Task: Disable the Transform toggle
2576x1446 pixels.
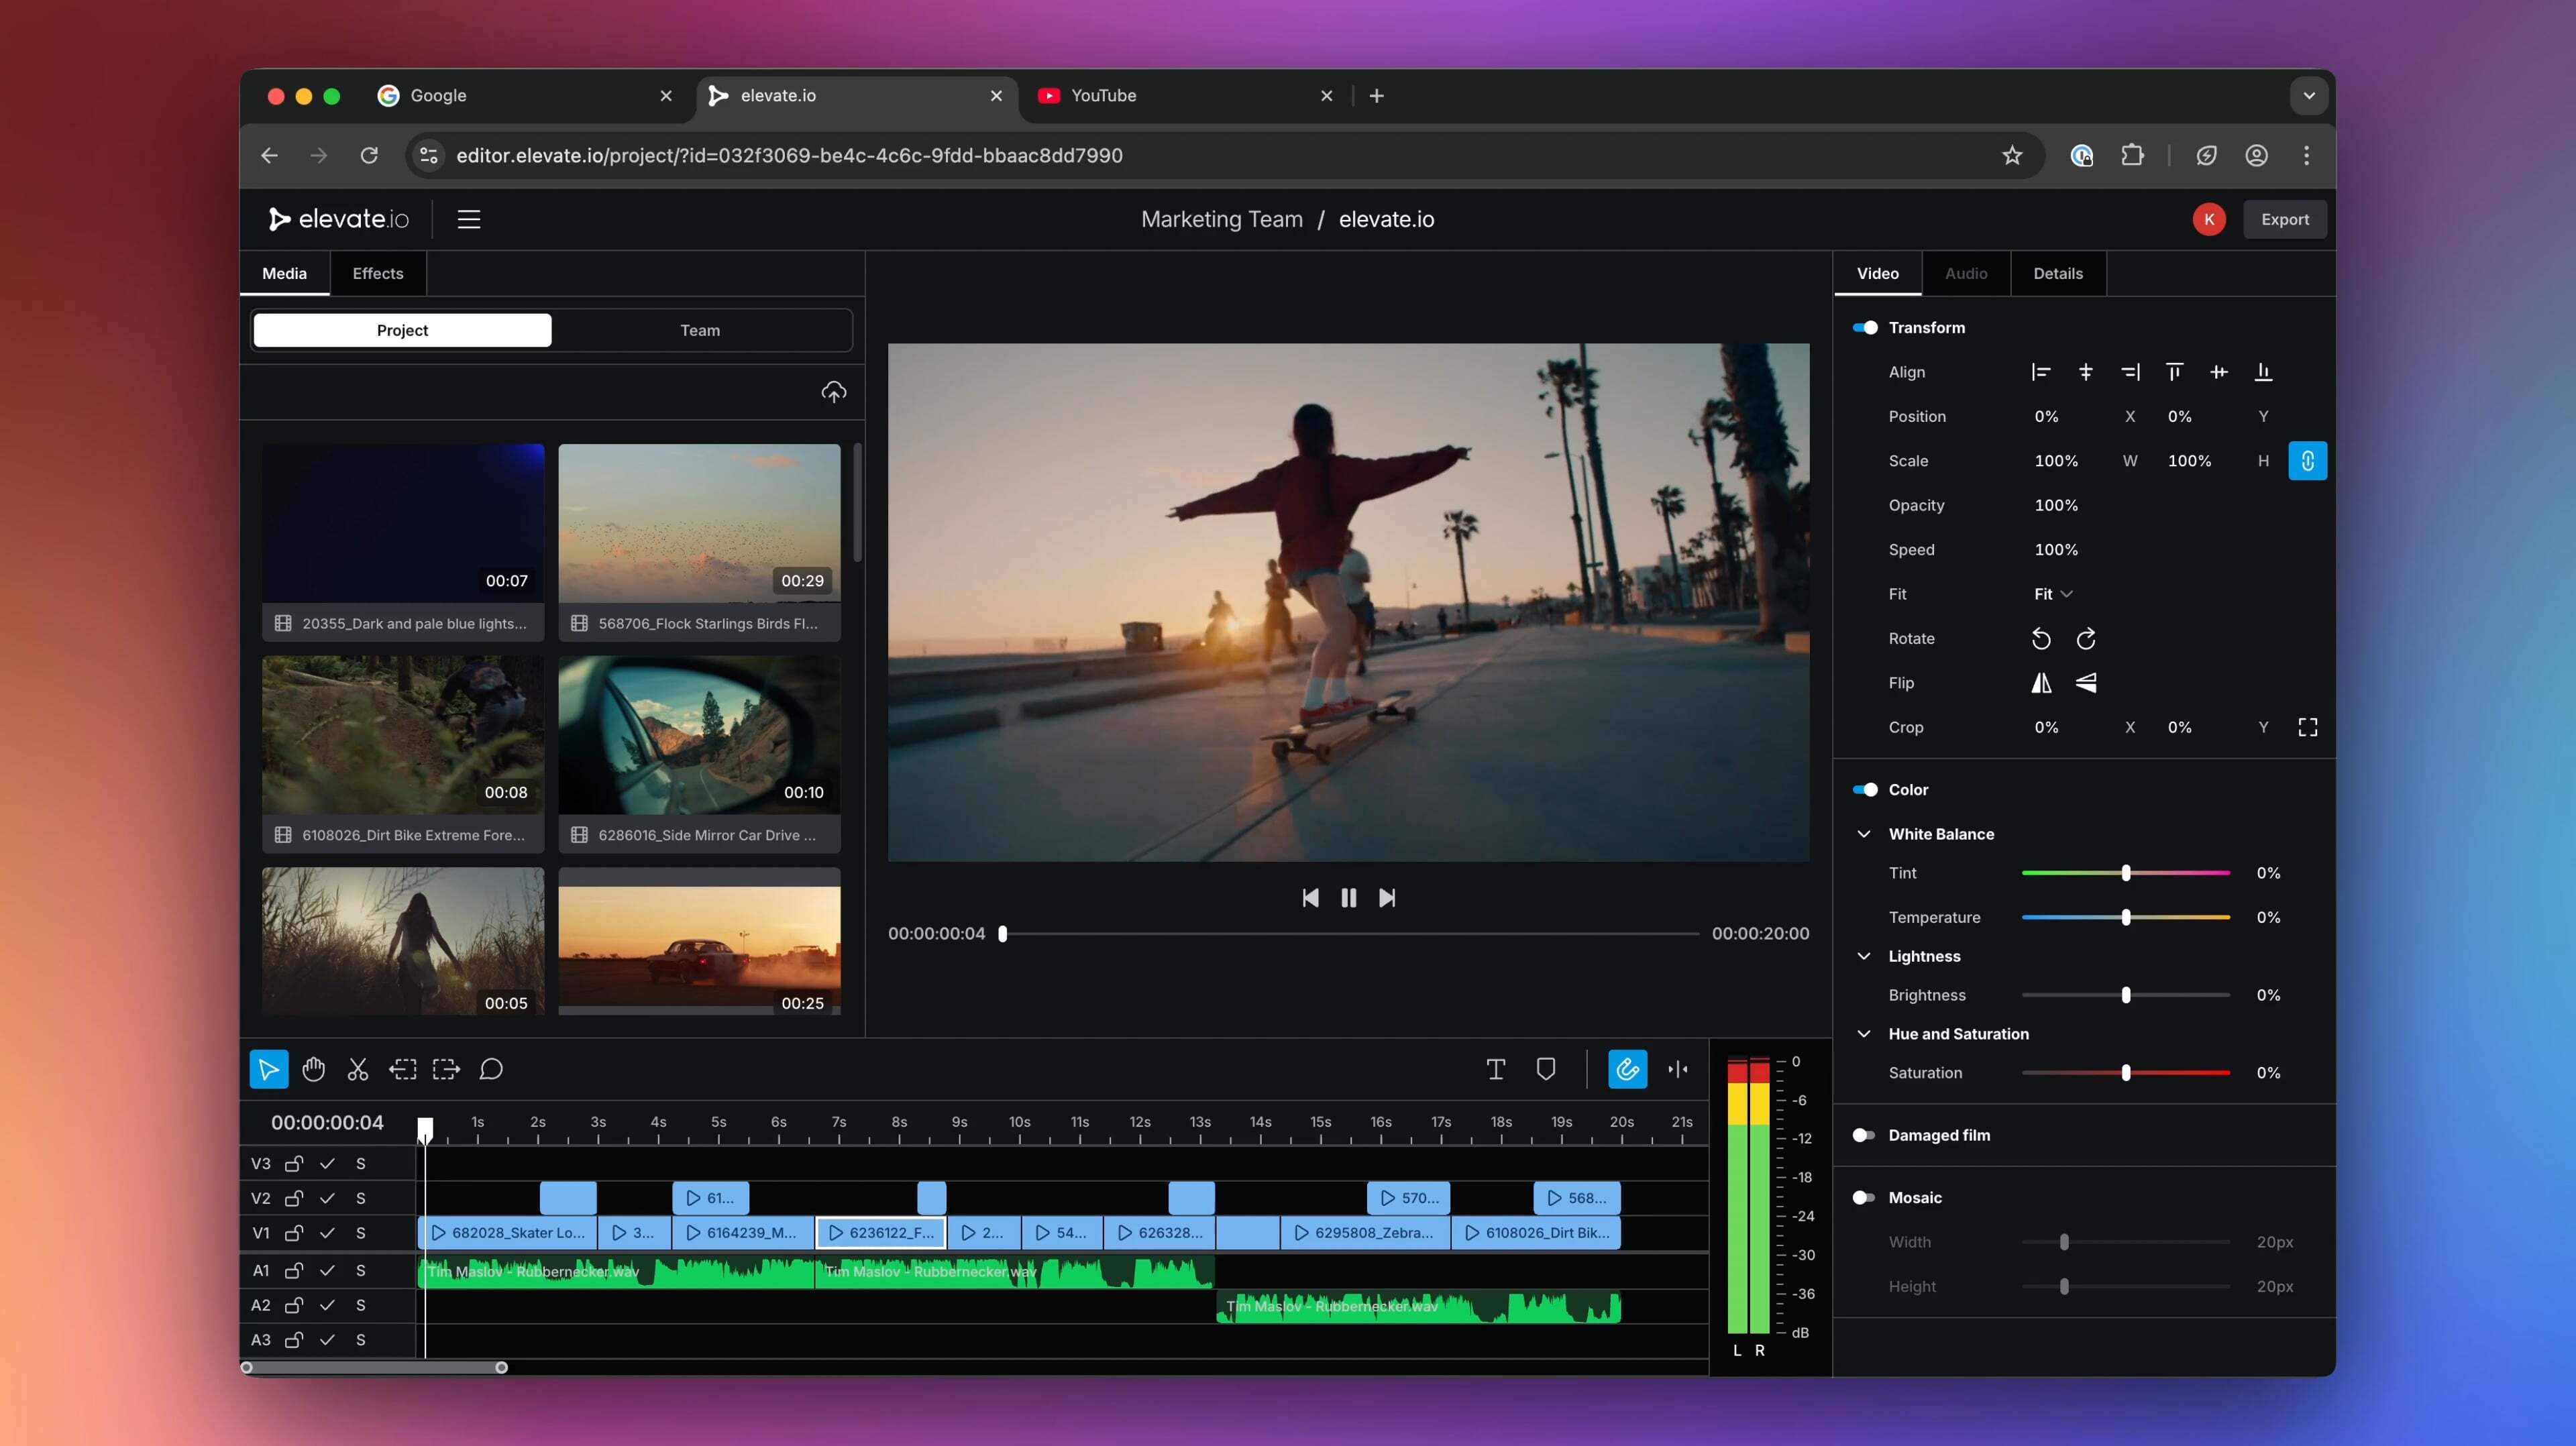Action: (1865, 328)
